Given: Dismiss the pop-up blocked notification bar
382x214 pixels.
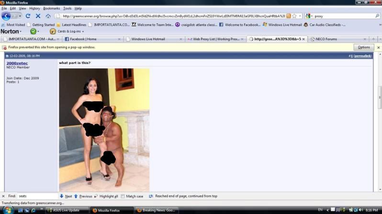Looking at the screenshot, I should coord(378,47).
